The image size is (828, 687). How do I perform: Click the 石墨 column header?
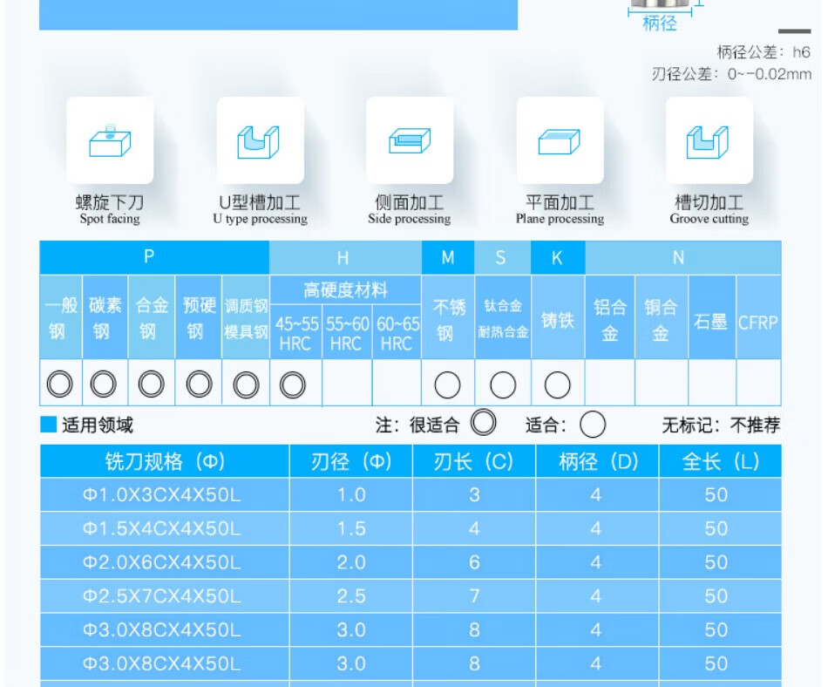711,318
